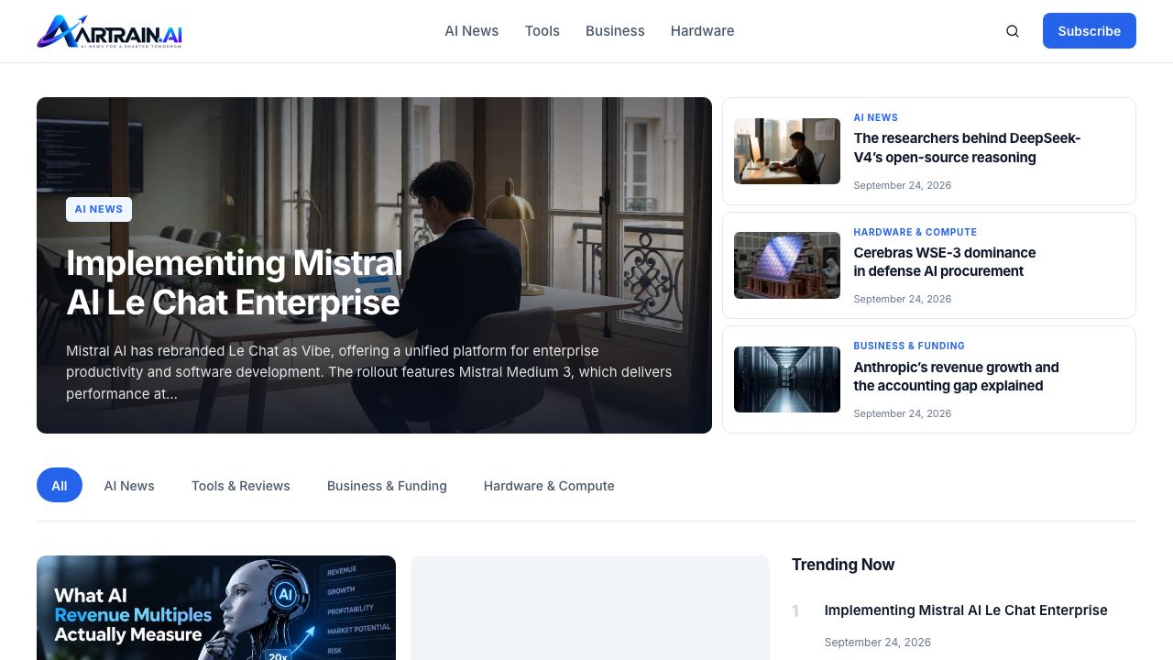This screenshot has height=660, width=1173.
Task: Click the date under the Anthropic revenue headline
Action: 902,413
